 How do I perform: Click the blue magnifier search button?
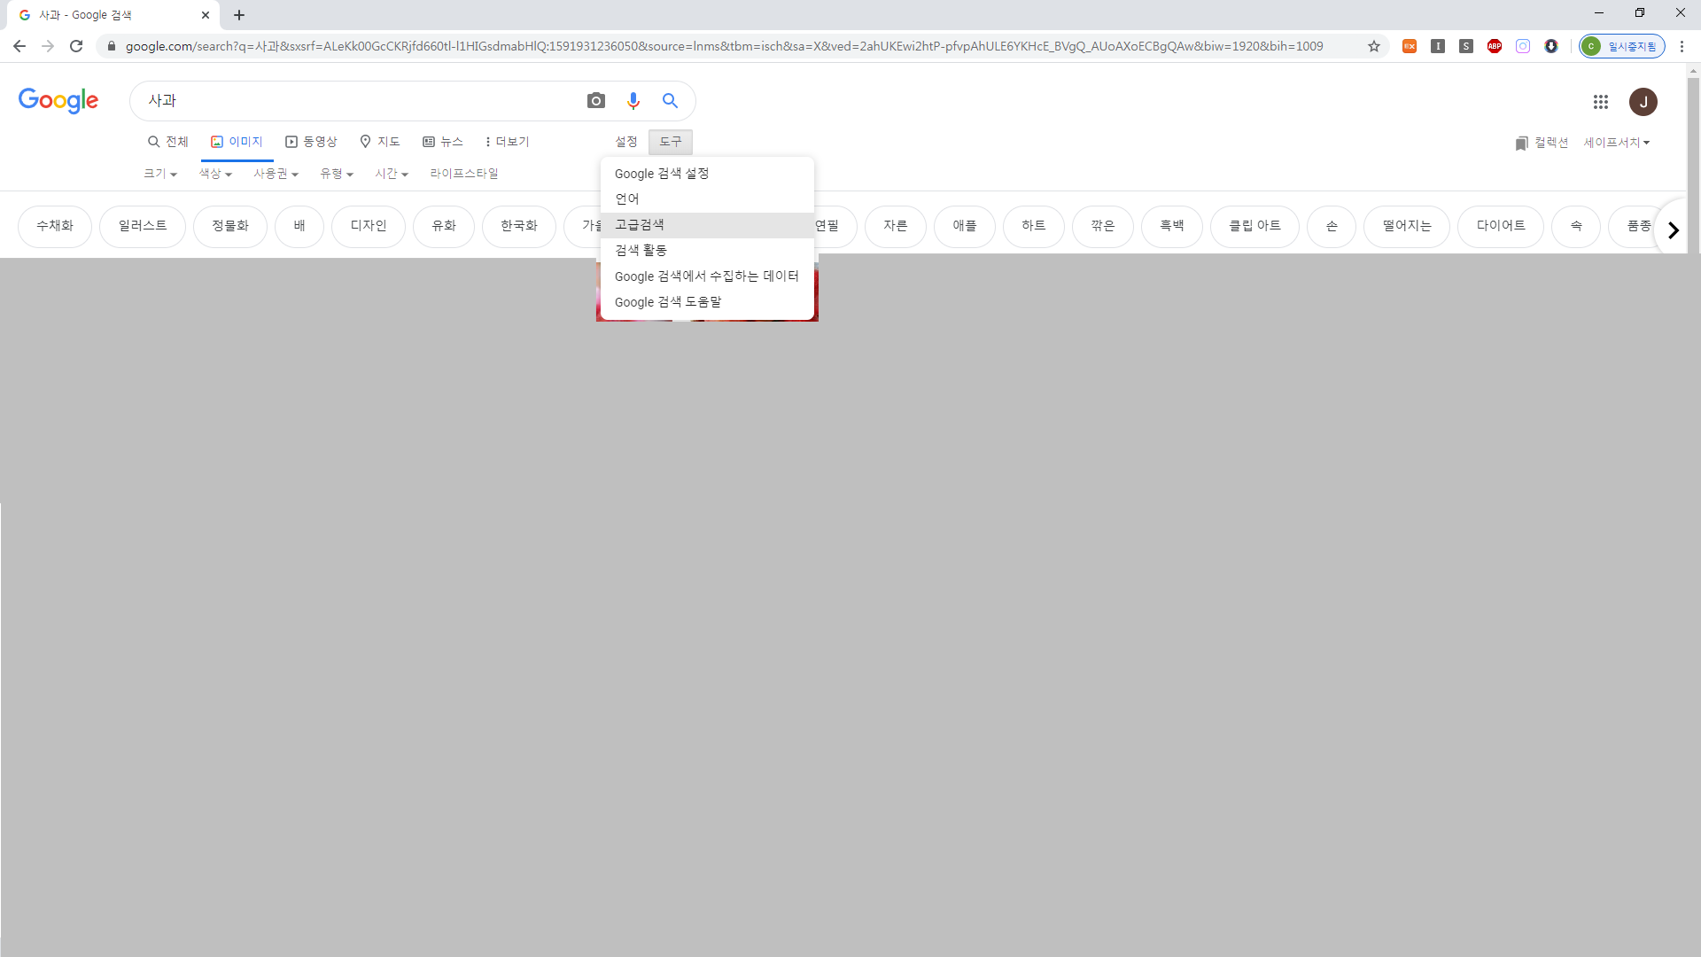[670, 101]
